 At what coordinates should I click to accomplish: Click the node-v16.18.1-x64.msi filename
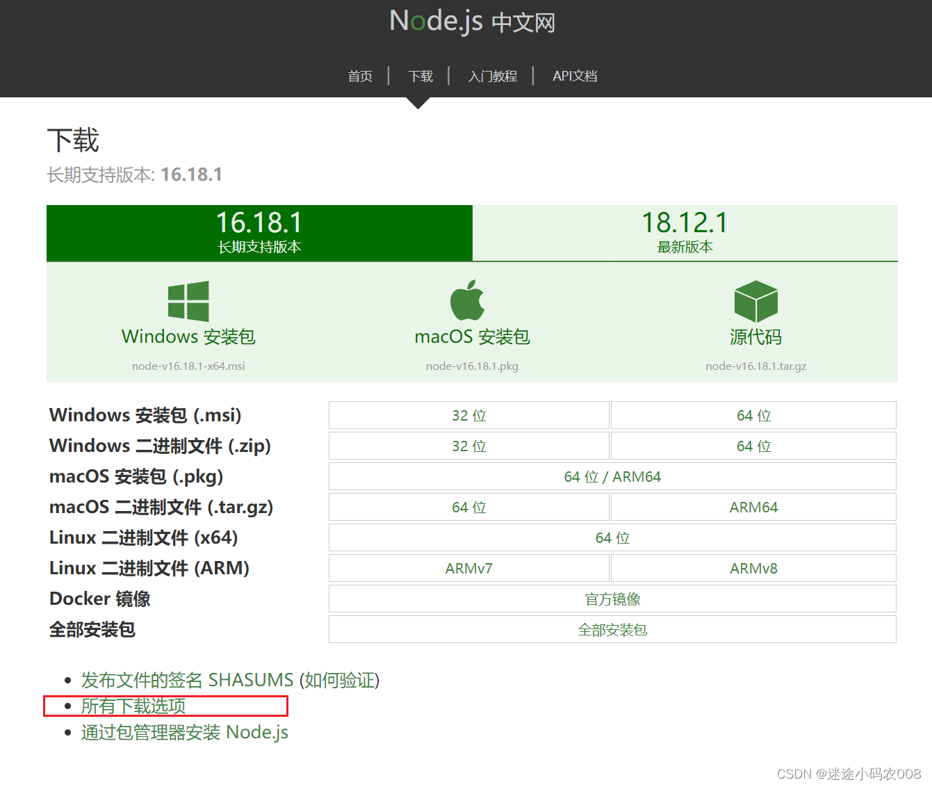[x=188, y=366]
